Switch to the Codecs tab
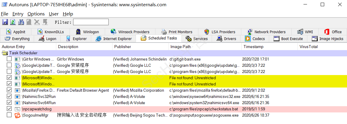Screen dimensions: 347x124 [255, 39]
